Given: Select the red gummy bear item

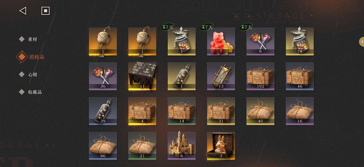Looking at the screenshot, I should (x=221, y=42).
